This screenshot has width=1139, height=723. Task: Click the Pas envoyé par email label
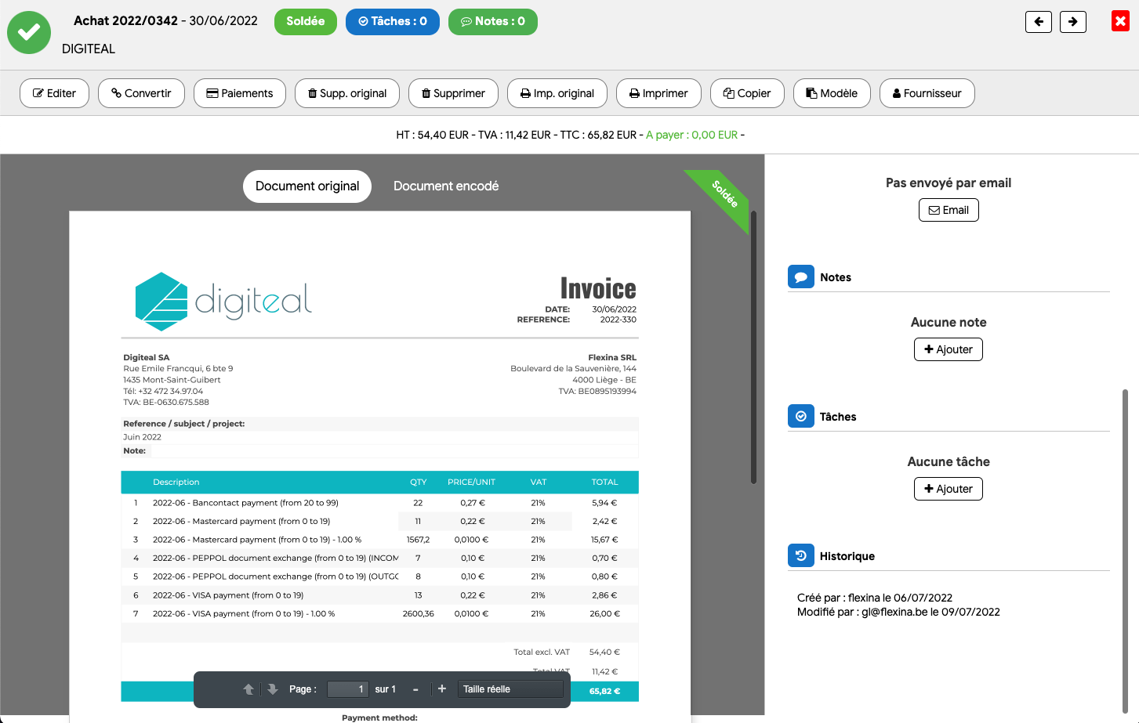pyautogui.click(x=949, y=183)
